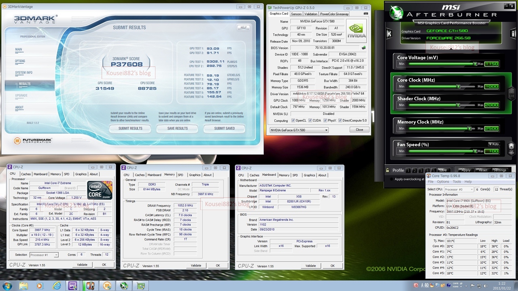Image resolution: width=518 pixels, height=291 pixels.
Task: Click the GPU-Z screenshot camera icon
Action: 366,14
